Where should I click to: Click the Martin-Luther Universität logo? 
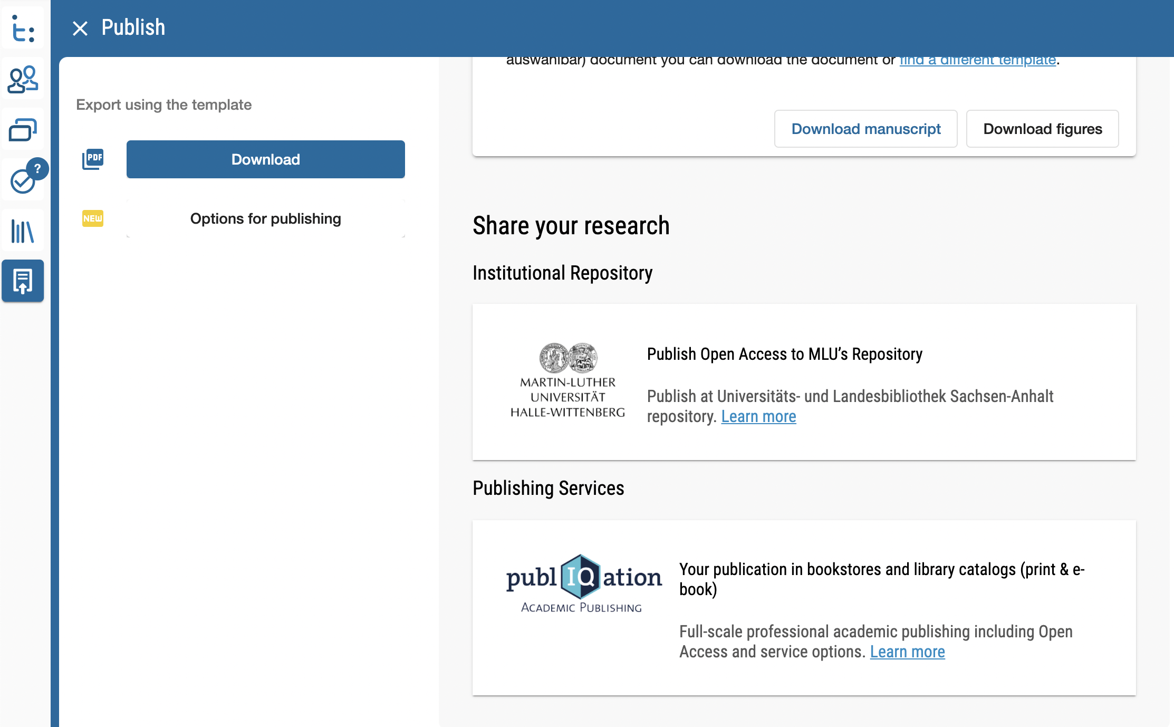tap(567, 381)
